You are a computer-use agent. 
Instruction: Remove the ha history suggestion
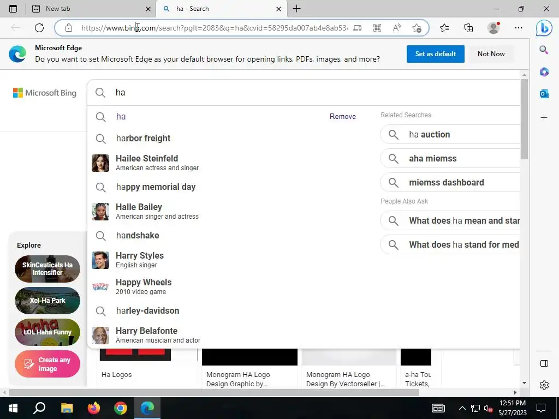(343, 117)
